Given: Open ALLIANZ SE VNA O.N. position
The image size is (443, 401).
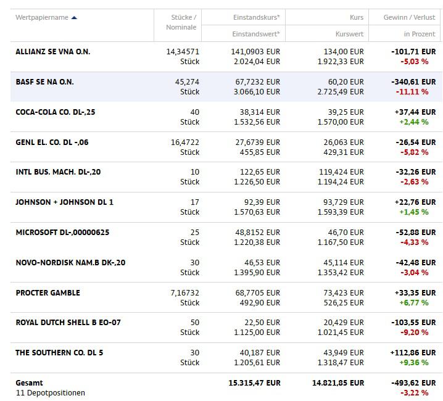Looking at the screenshot, I should pos(53,52).
